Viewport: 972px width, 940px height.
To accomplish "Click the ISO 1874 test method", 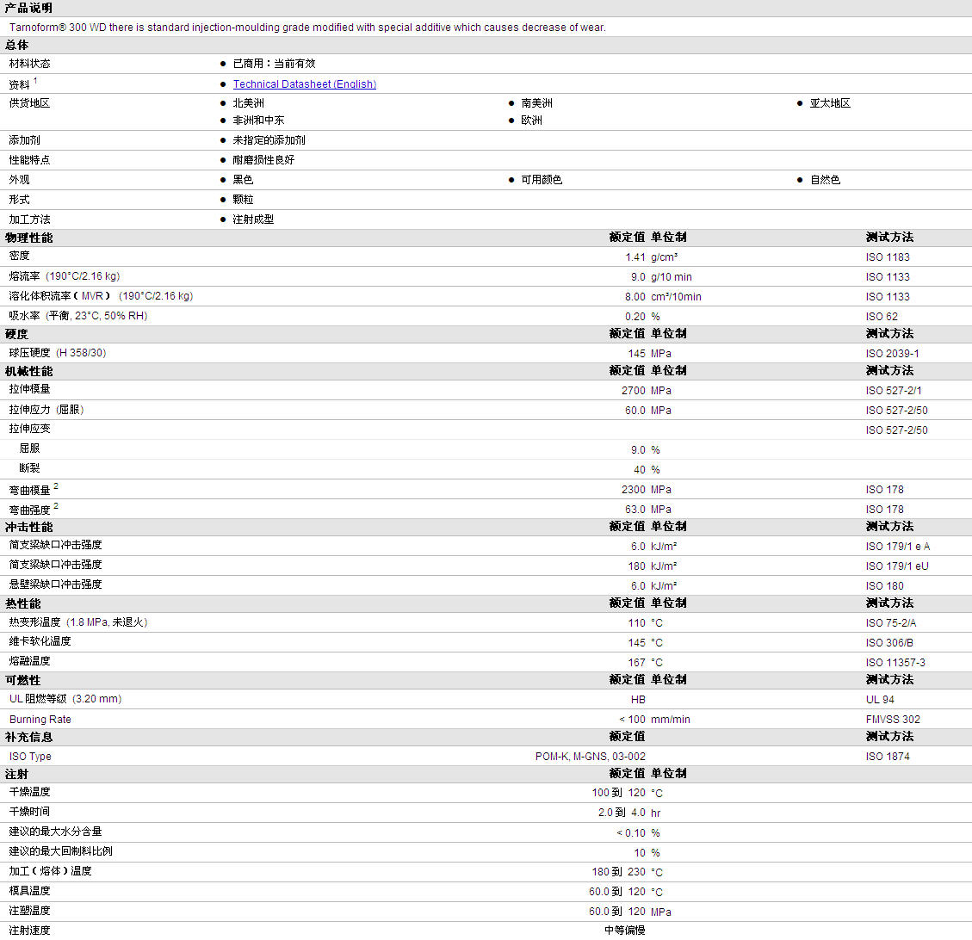I will point(888,757).
